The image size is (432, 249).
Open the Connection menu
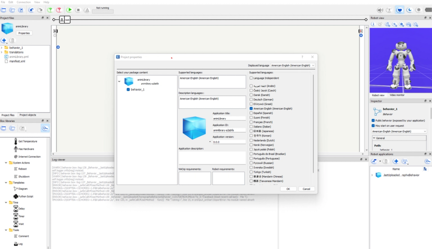click(x=23, y=2)
